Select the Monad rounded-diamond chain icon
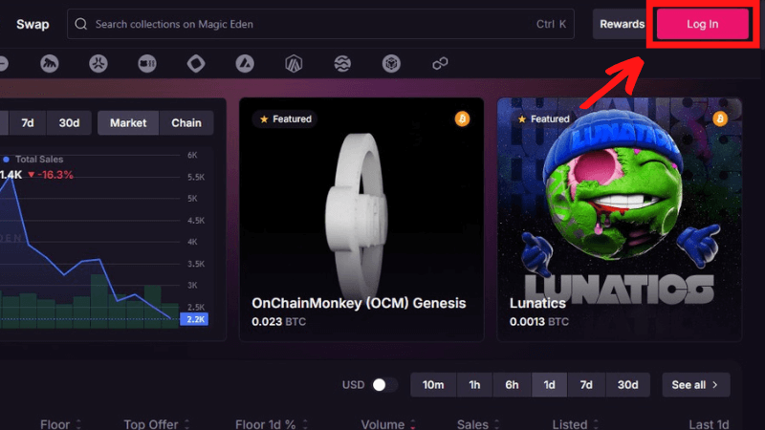Viewport: 765px width, 430px height. 196,63
